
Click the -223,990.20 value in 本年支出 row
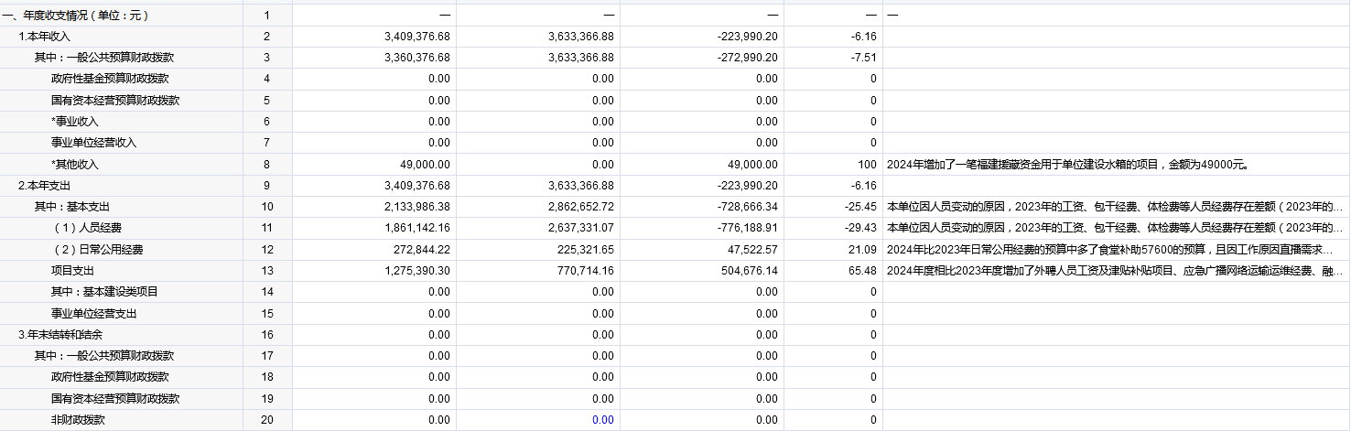click(746, 185)
